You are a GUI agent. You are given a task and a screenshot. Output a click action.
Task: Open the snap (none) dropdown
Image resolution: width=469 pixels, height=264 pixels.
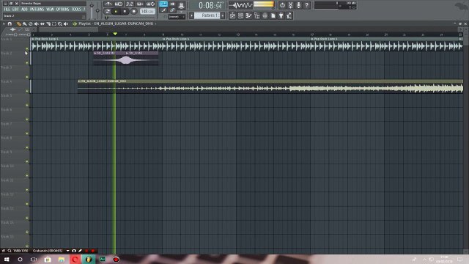coord(177,17)
